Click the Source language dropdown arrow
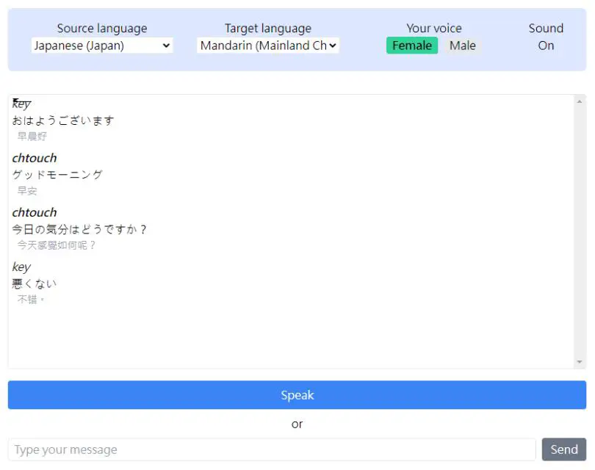 [166, 46]
